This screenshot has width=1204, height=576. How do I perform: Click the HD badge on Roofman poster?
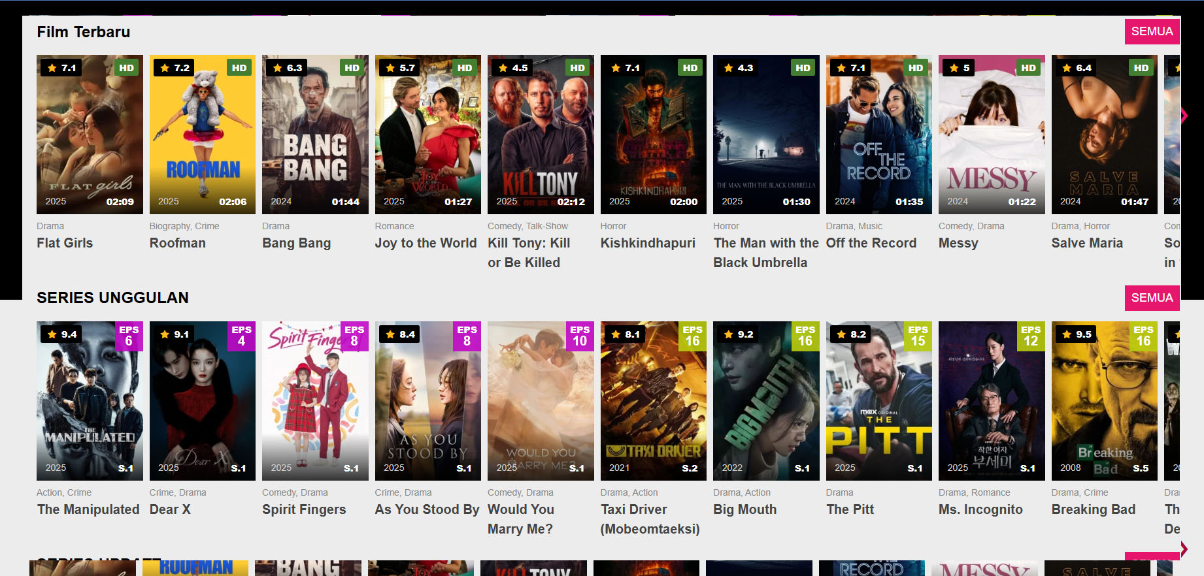click(239, 68)
